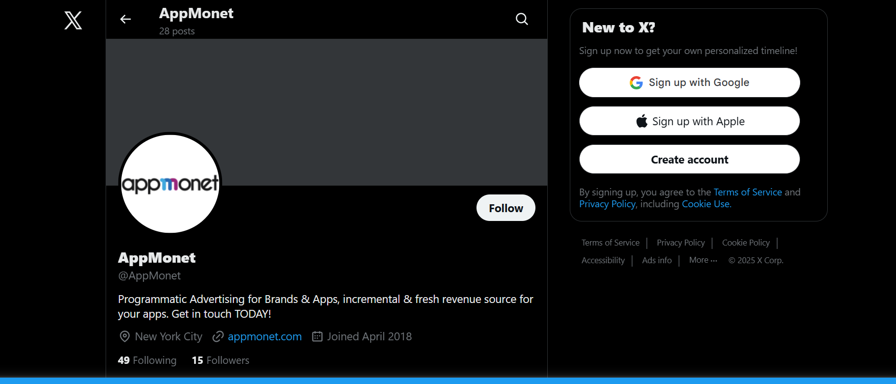Screen dimensions: 896x384
Task: Open the profile search magnifier icon
Action: pos(522,19)
